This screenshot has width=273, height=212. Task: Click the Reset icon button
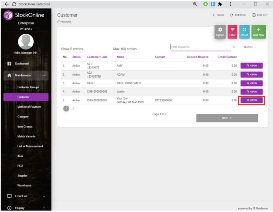point(244,32)
